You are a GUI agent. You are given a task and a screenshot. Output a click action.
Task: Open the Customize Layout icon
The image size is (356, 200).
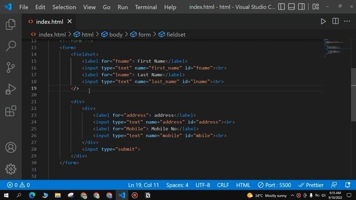pos(315,7)
